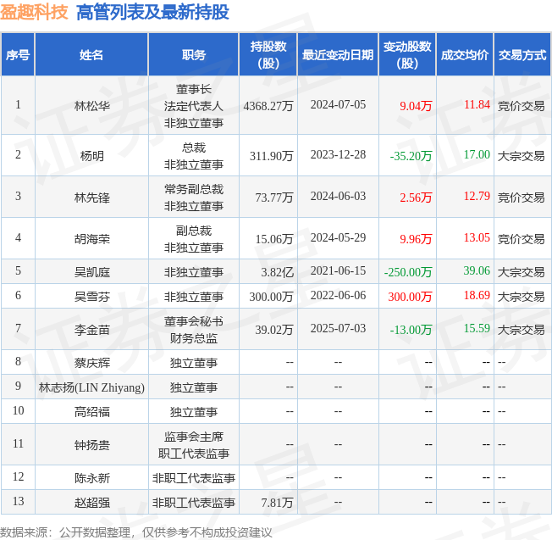
Task: Select the name 陈永新
Action: tap(92, 479)
